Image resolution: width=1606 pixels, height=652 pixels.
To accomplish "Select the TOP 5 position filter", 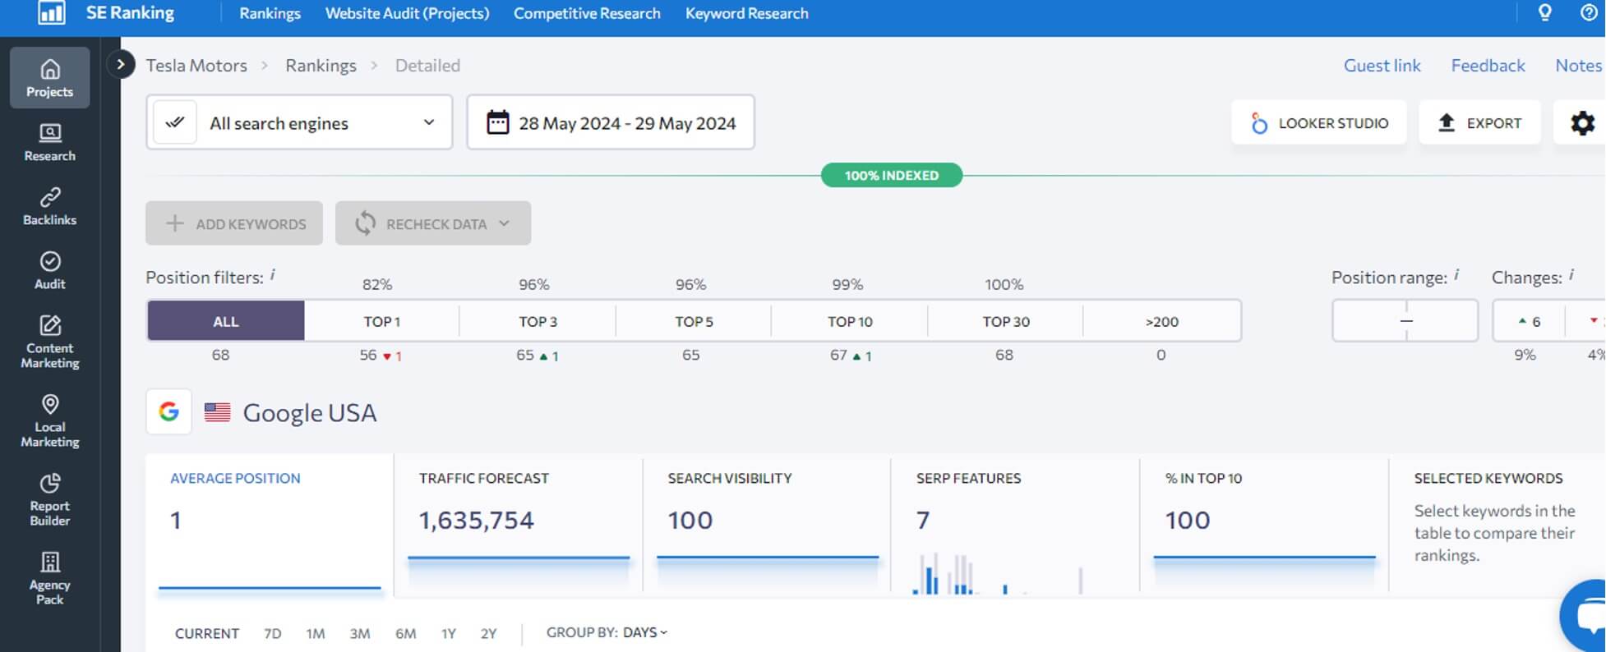I will (694, 321).
